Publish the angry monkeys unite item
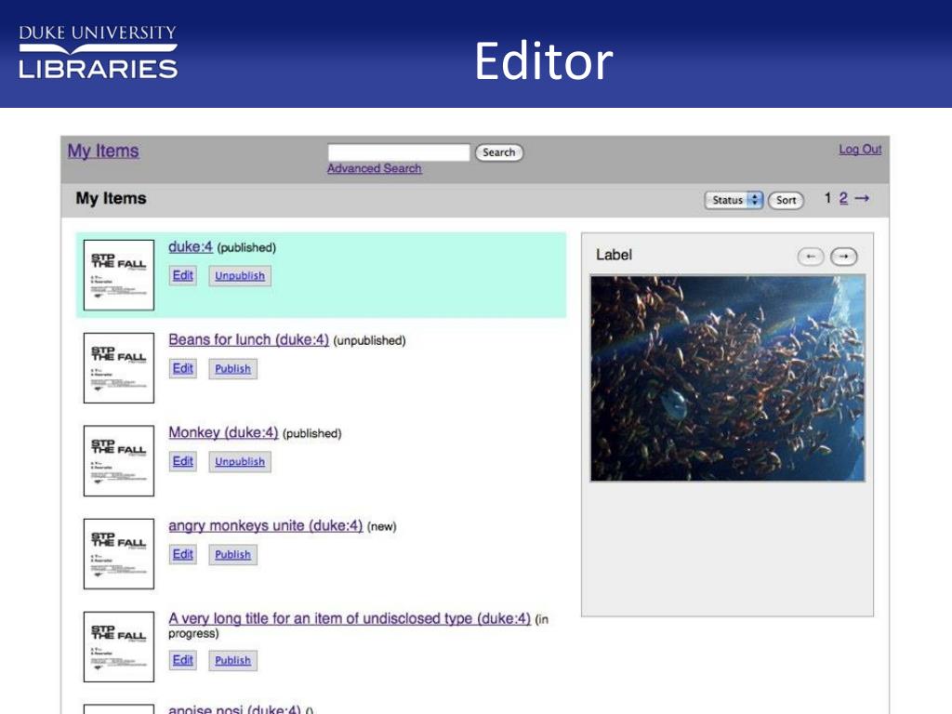Viewport: 952px width, 714px height. pyautogui.click(x=232, y=554)
